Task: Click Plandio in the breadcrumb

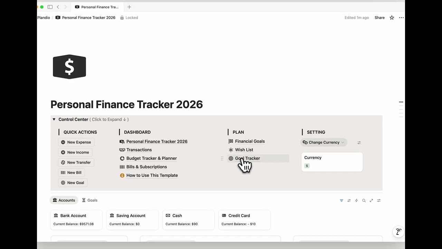Action: pyautogui.click(x=44, y=18)
